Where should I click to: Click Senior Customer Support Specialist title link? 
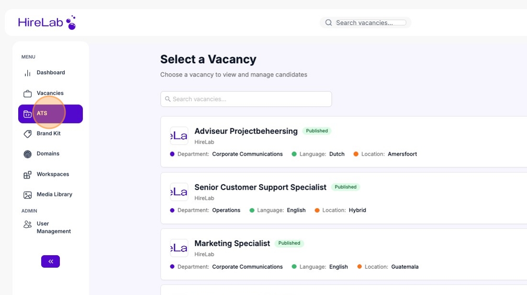(x=260, y=187)
